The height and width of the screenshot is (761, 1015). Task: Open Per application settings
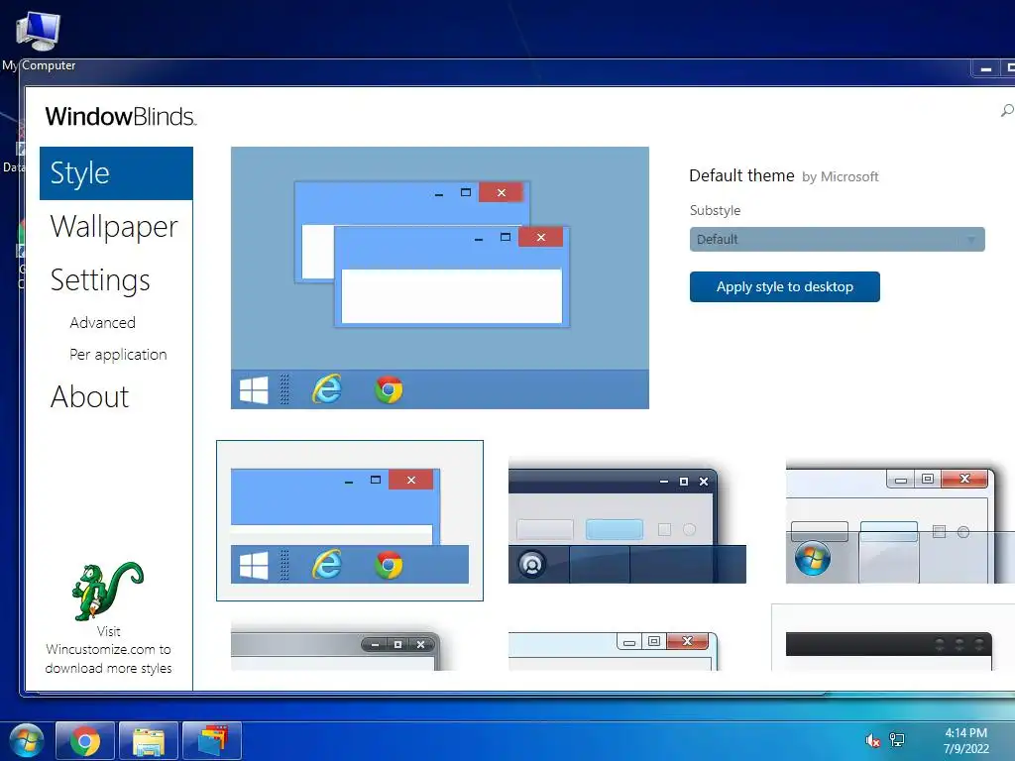[x=118, y=355]
